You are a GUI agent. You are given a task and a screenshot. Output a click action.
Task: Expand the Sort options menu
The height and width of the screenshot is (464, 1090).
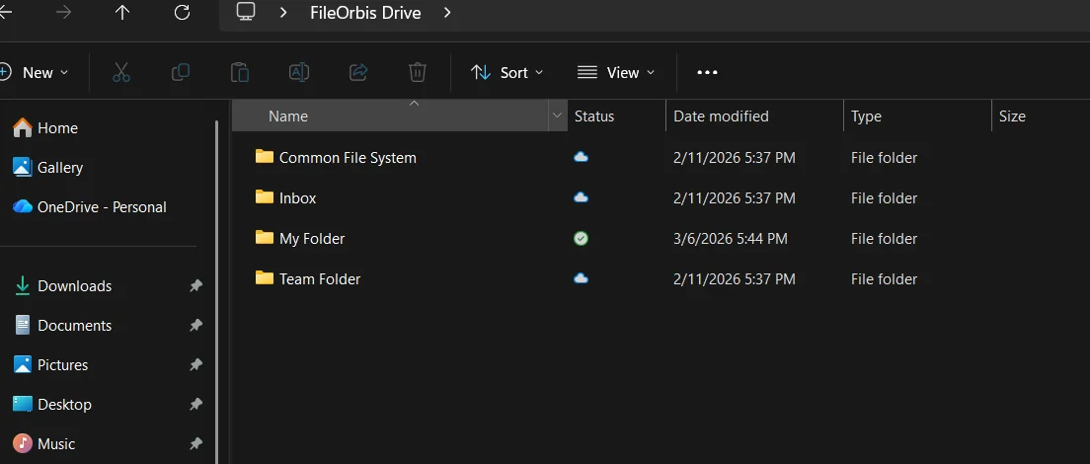point(506,72)
